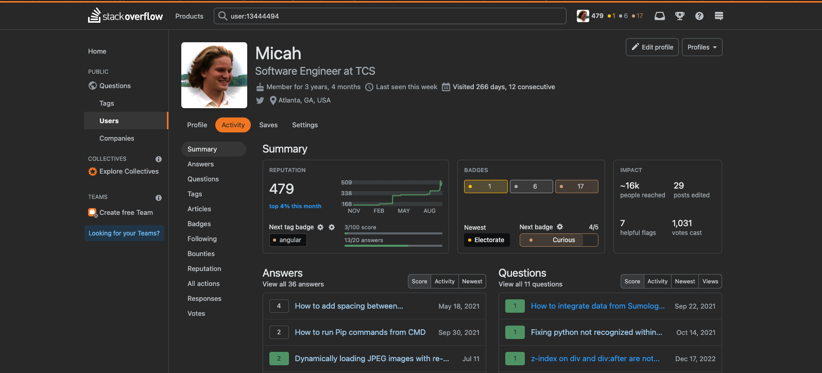Open the site switcher stack icon

pos(719,16)
